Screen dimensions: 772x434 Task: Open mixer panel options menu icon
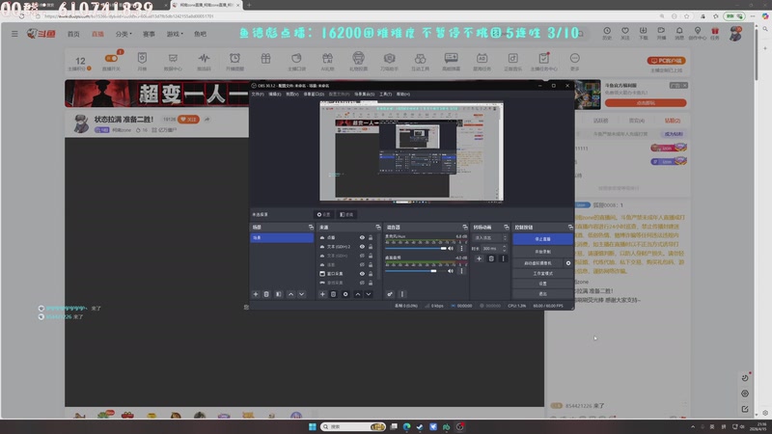[402, 294]
